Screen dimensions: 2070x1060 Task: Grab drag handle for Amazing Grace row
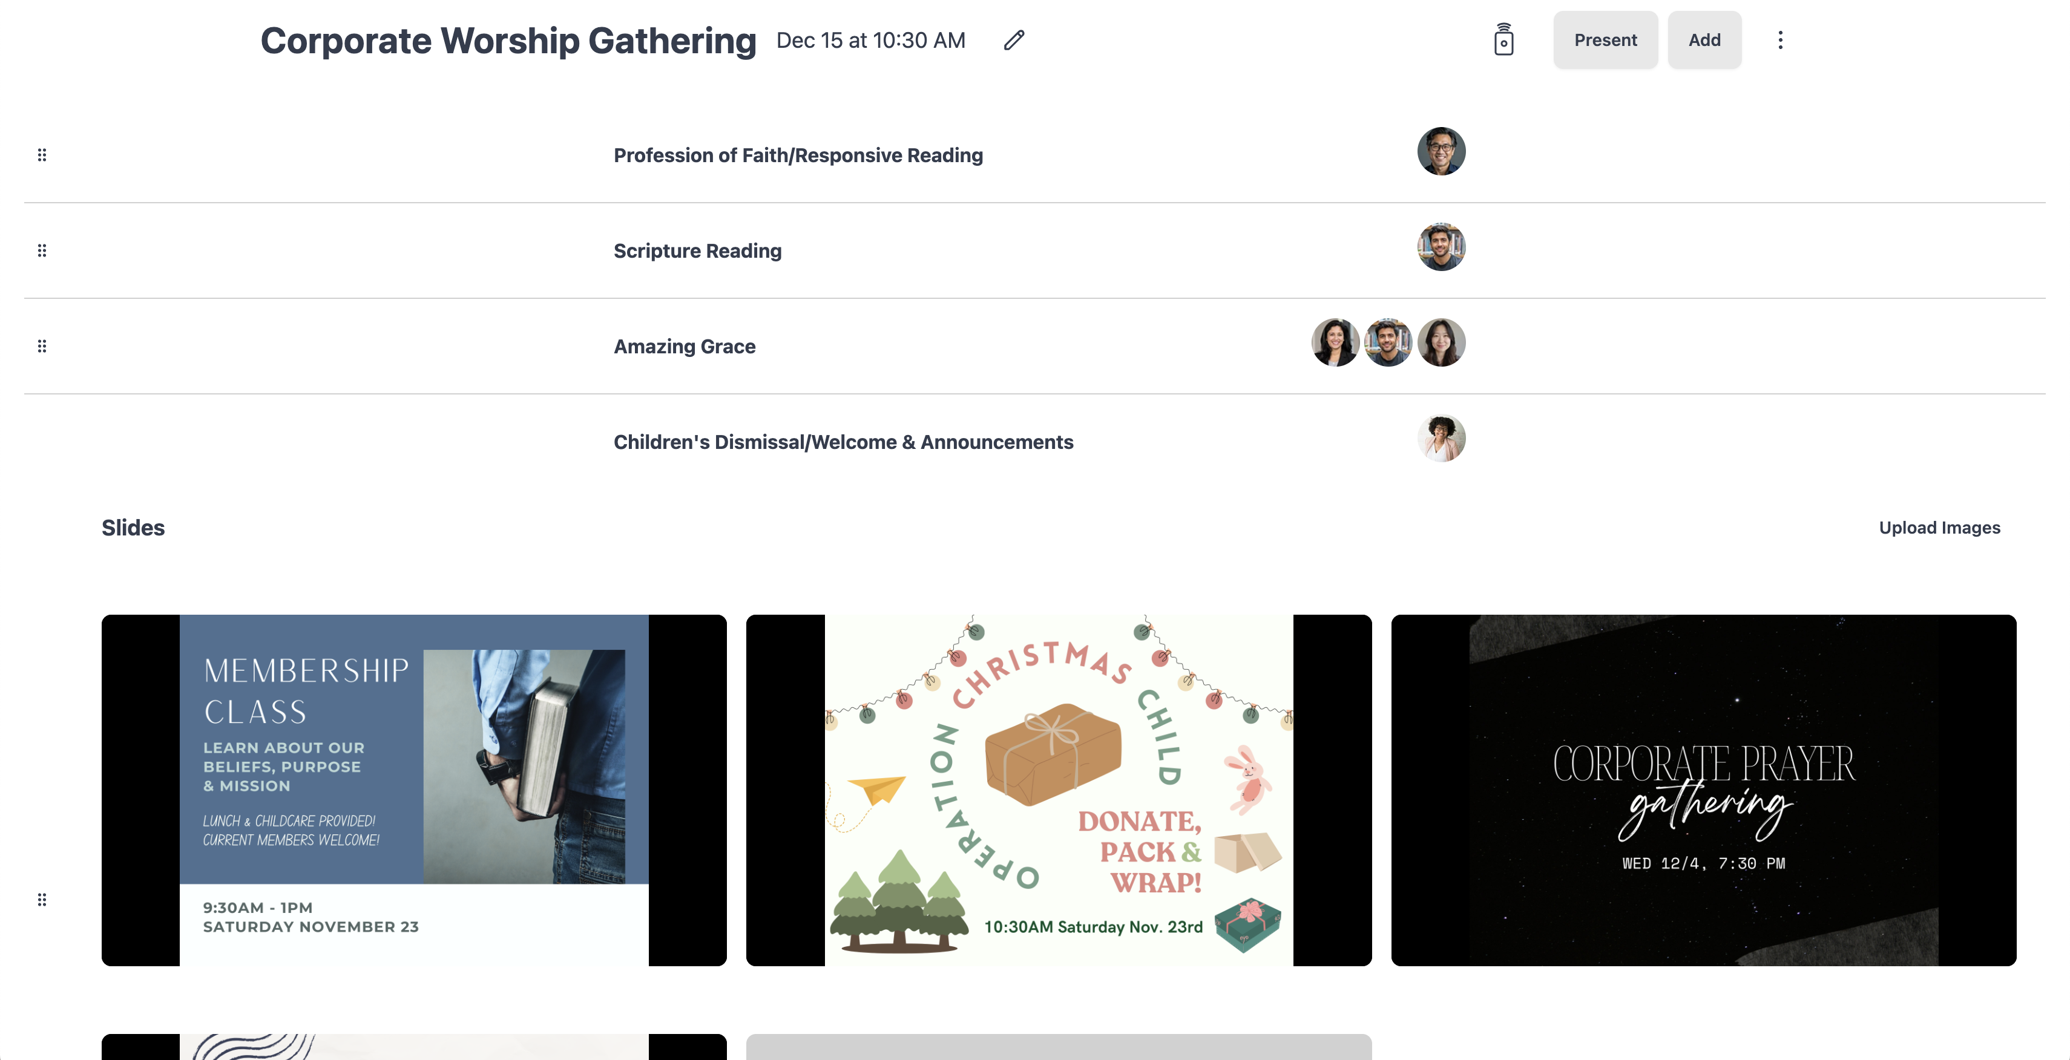(x=42, y=346)
